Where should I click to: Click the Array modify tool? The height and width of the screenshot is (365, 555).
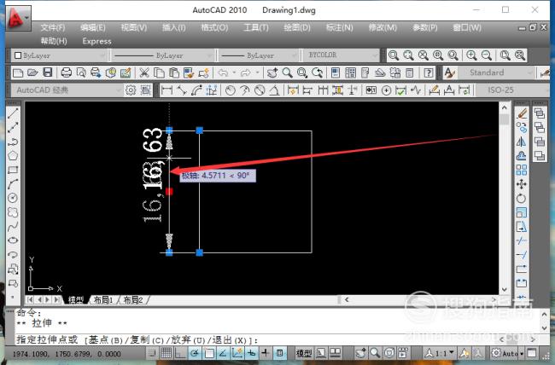[522, 170]
